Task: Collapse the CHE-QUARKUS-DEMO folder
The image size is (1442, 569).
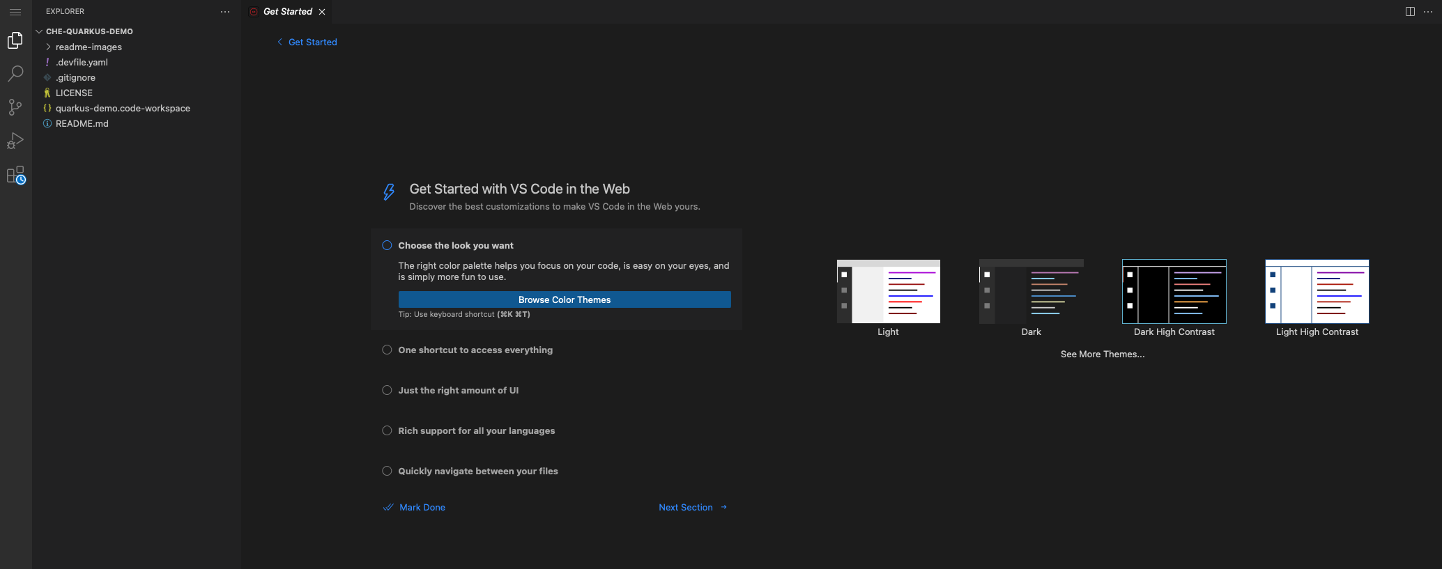Action: pyautogui.click(x=137, y=31)
